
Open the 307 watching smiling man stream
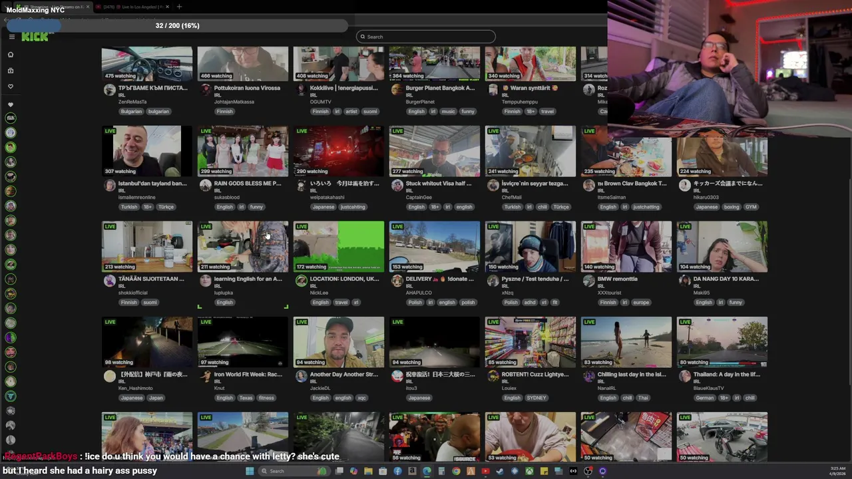coord(147,151)
